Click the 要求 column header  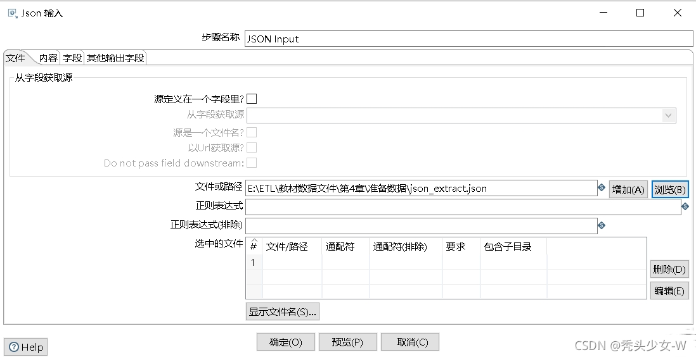[461, 247]
